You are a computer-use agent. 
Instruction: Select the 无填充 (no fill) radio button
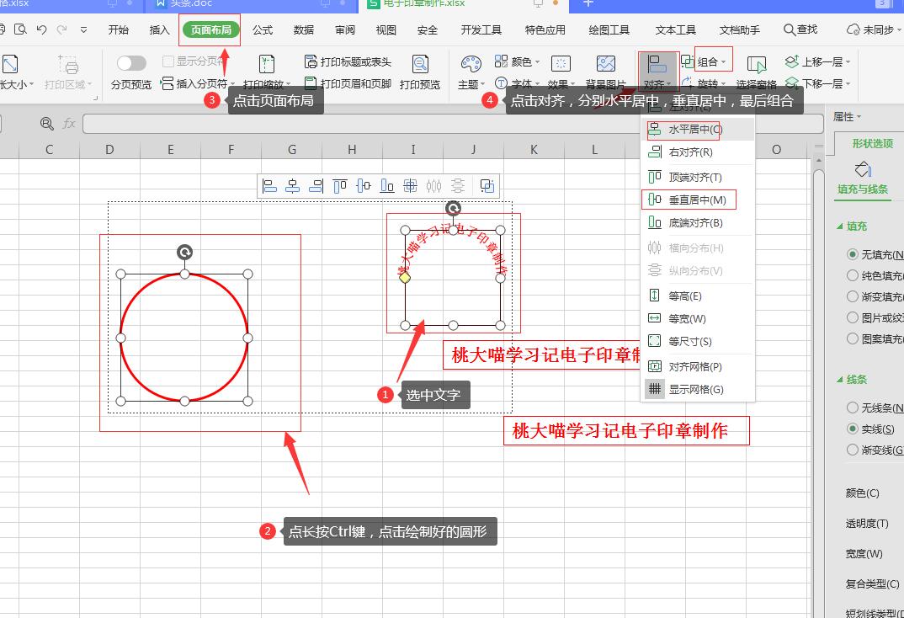tap(853, 254)
